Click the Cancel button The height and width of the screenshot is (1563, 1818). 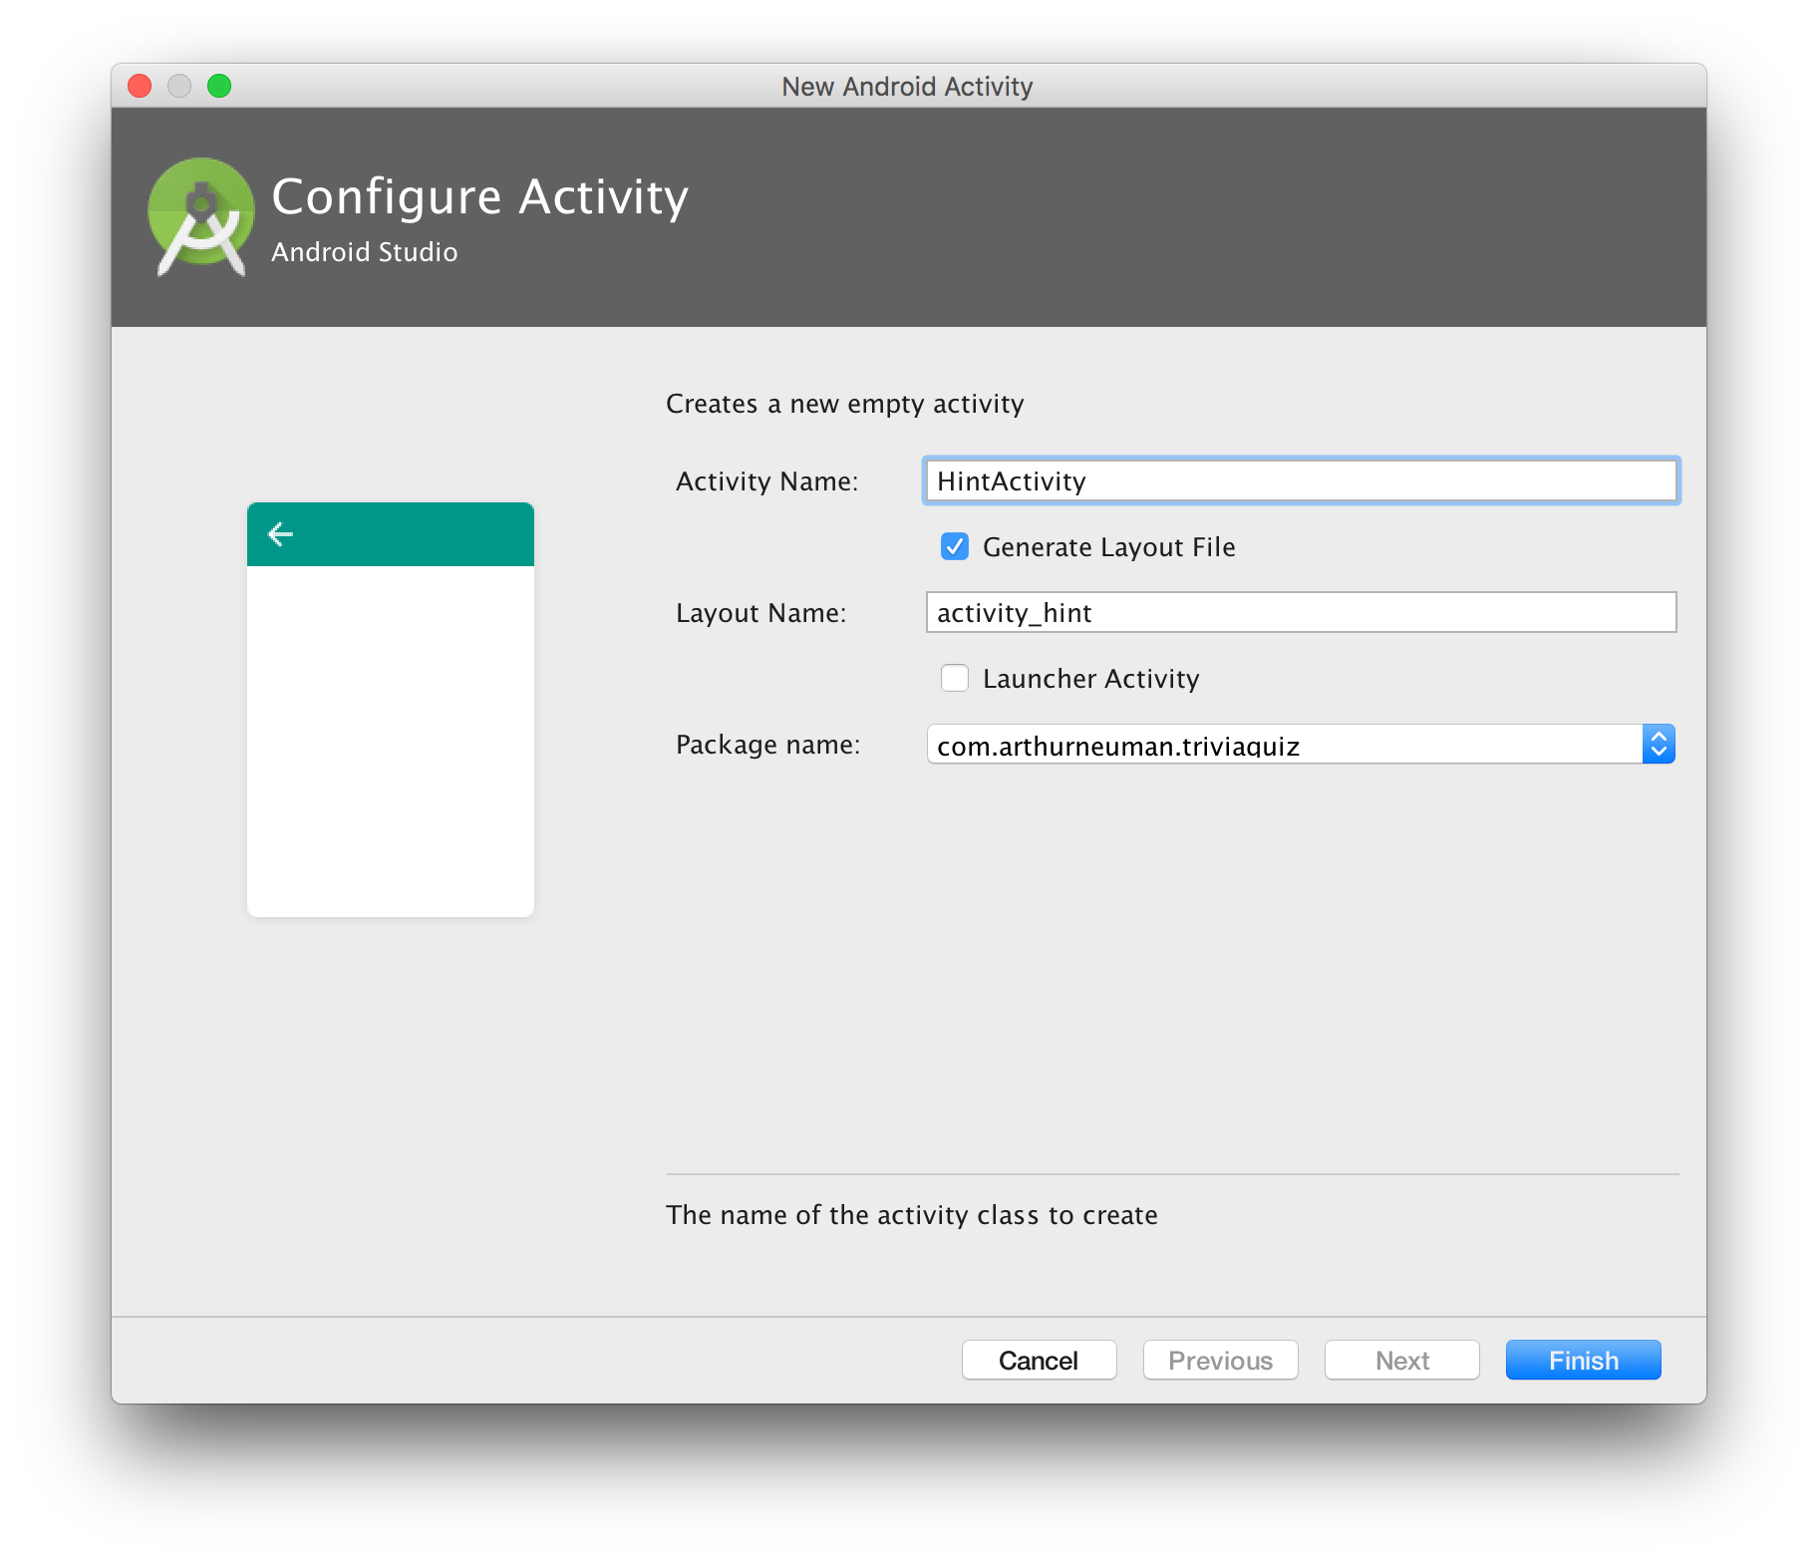click(1039, 1360)
